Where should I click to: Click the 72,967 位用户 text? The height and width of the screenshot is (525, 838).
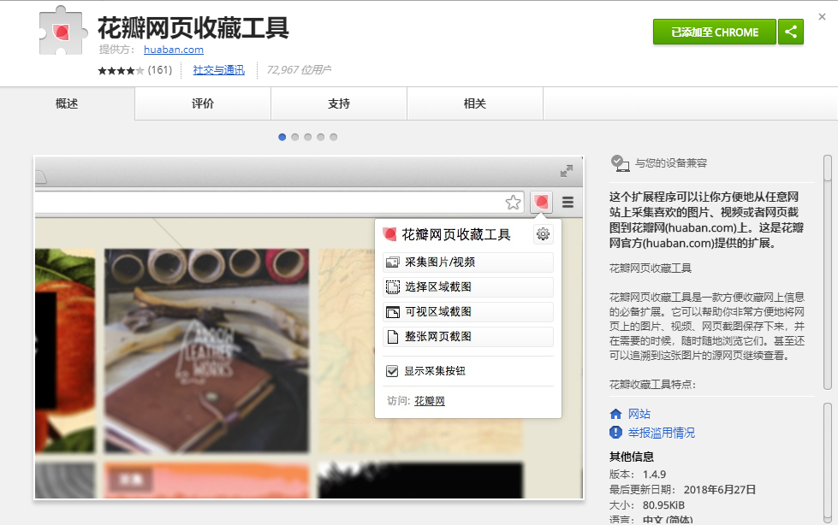point(299,70)
